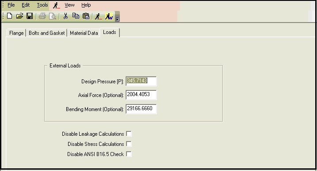Click the New file icon
Screen dimensions: 317x171
9,16
